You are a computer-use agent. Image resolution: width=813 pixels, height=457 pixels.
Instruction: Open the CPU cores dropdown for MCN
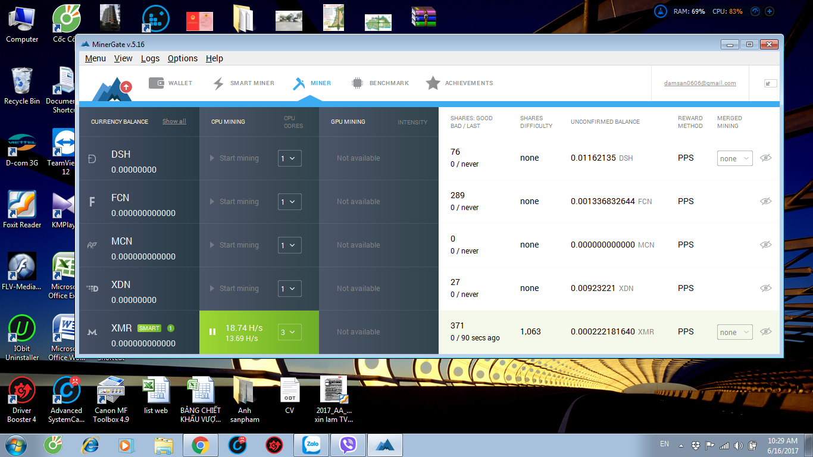tap(290, 245)
